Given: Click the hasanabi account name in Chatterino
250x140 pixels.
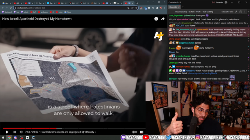Looking at the screenshot, I should pos(220,2).
